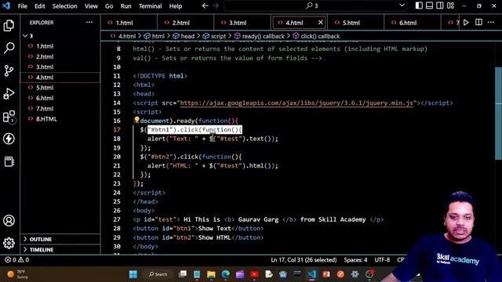Viewport: 502px width, 282px height.
Task: Open the Go menu
Action: pyautogui.click(x=109, y=5)
